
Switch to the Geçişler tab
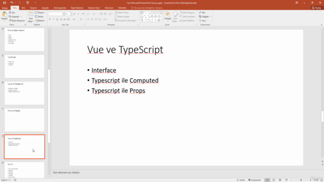point(45,8)
